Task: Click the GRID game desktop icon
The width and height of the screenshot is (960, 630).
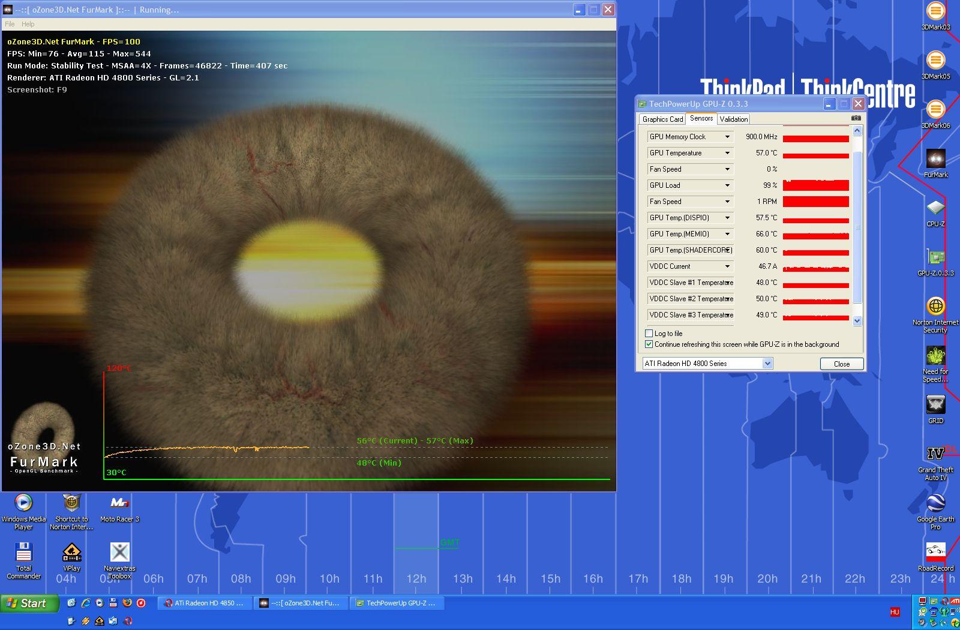Action: 935,410
